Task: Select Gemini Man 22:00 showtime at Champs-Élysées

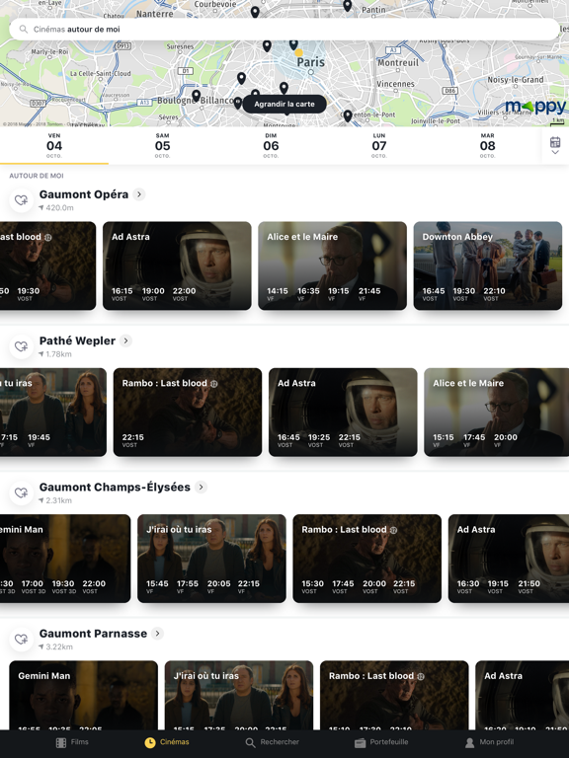Action: 94,586
